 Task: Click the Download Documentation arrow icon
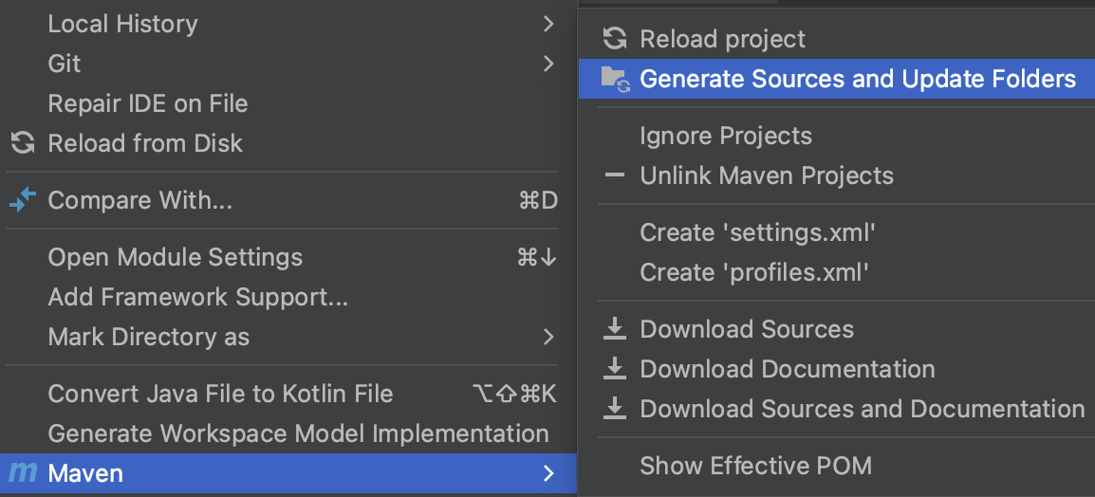(615, 369)
